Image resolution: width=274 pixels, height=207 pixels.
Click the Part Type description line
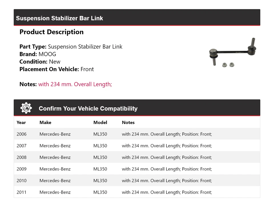pos(71,47)
